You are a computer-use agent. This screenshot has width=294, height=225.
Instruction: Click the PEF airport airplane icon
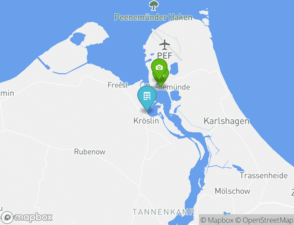(x=165, y=45)
